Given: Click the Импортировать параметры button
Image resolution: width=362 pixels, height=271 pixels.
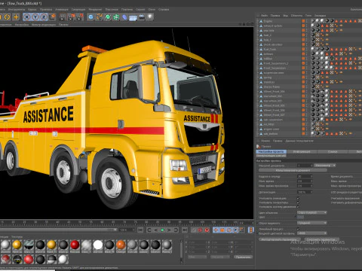Looking at the screenshot, I should [281, 239].
